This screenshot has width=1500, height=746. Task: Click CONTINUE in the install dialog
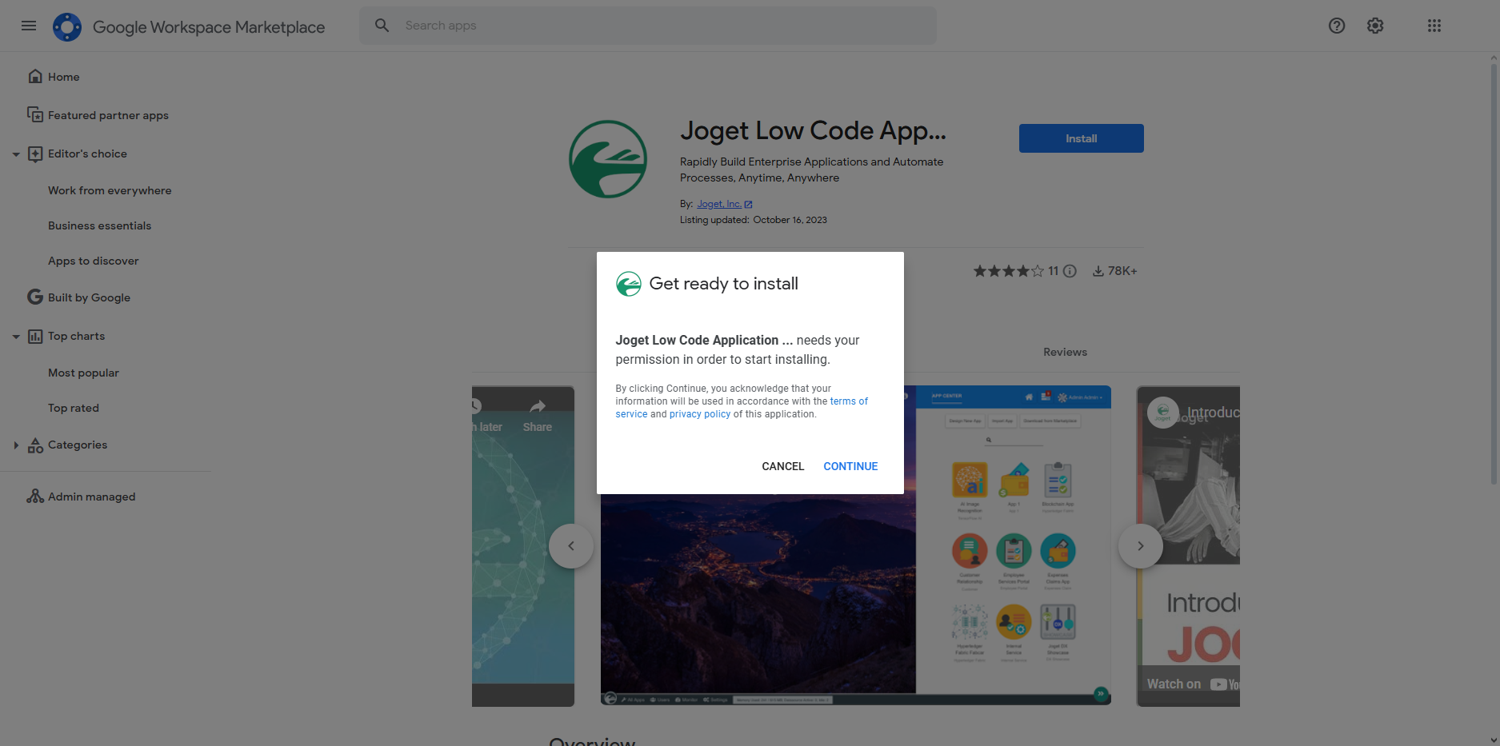(850, 466)
